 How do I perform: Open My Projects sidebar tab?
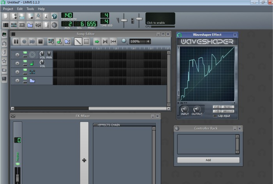tap(4, 43)
